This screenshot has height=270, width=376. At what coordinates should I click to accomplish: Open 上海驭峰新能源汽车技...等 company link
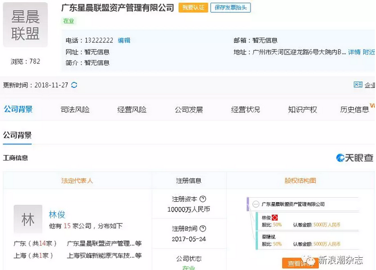[104, 256]
